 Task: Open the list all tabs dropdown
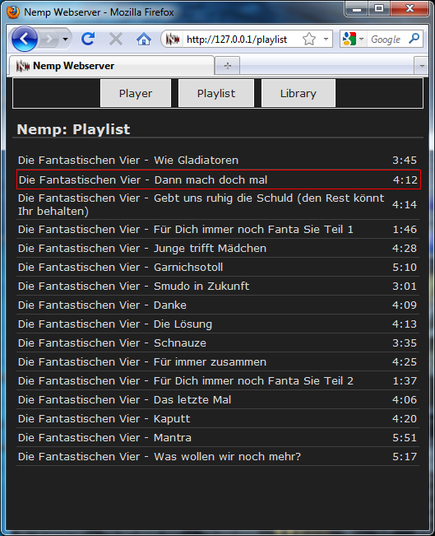coord(422,66)
